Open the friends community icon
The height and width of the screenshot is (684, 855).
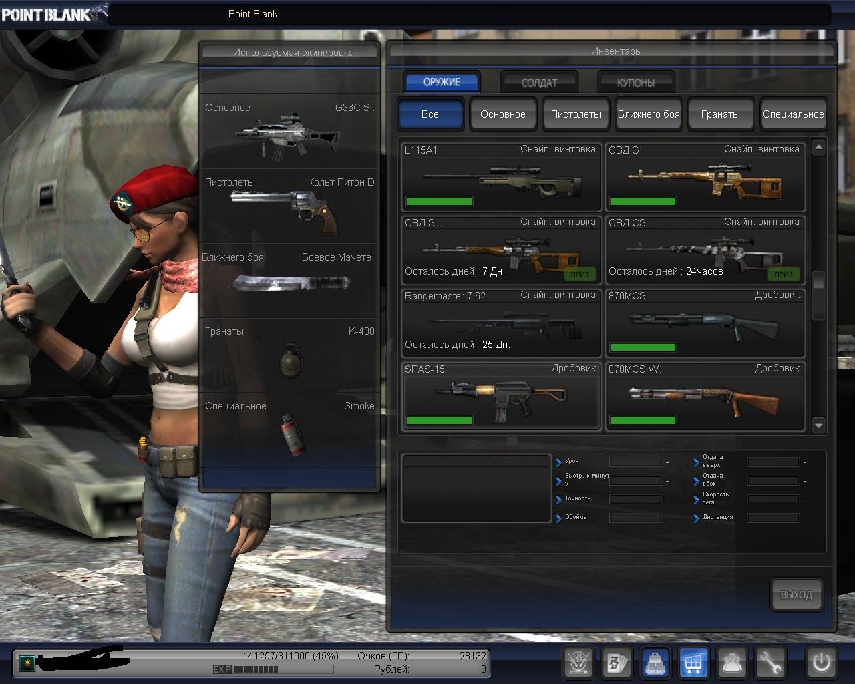pos(733,663)
